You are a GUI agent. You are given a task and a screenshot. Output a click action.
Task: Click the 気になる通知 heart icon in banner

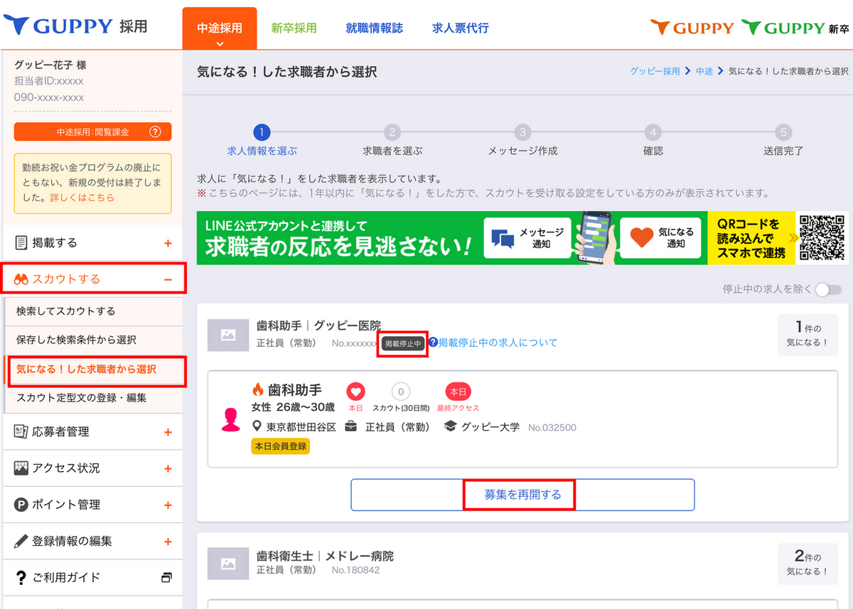click(641, 238)
